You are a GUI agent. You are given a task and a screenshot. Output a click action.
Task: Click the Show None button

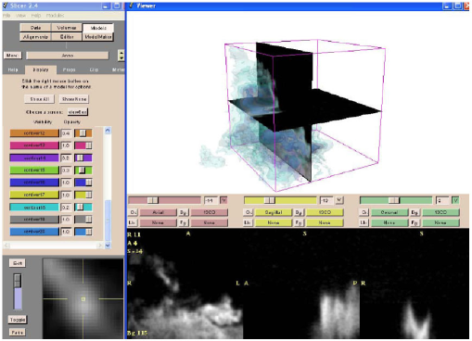coord(74,99)
